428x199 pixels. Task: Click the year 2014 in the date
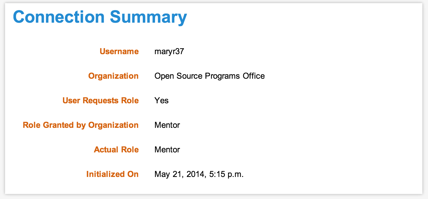click(x=194, y=174)
